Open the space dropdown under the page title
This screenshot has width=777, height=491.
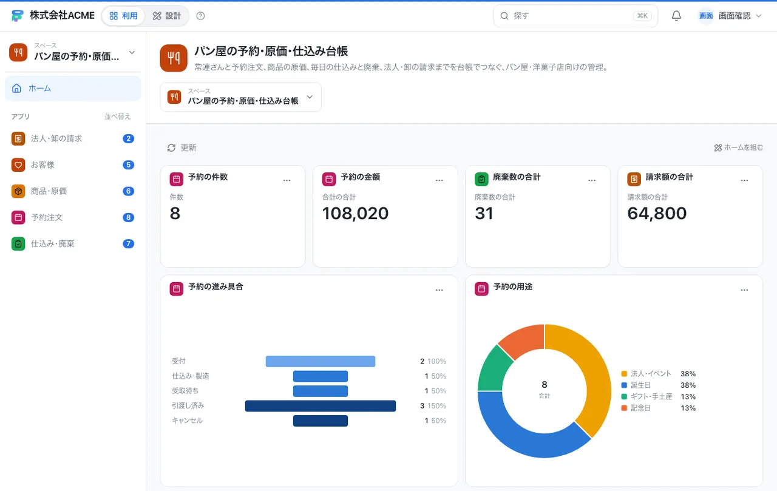click(x=241, y=97)
